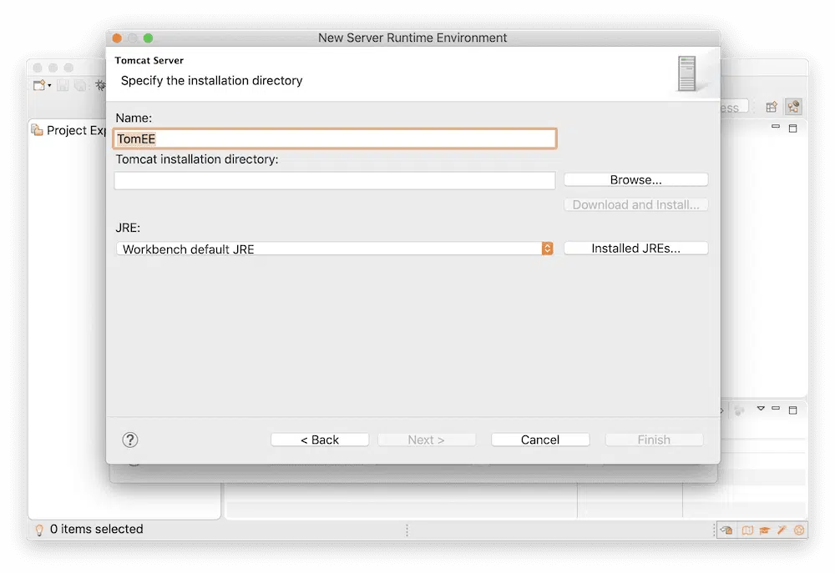835x573 pixels.
Task: Click the star circle icon in bottom trim
Action: coord(799,530)
